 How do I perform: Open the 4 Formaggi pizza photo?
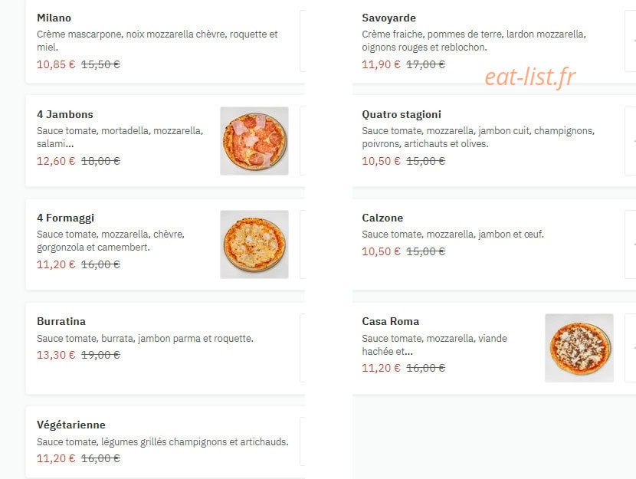254,244
